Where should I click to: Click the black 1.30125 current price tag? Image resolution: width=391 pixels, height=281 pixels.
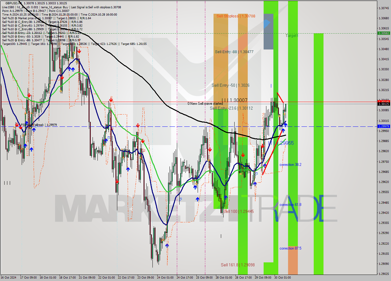384,104
